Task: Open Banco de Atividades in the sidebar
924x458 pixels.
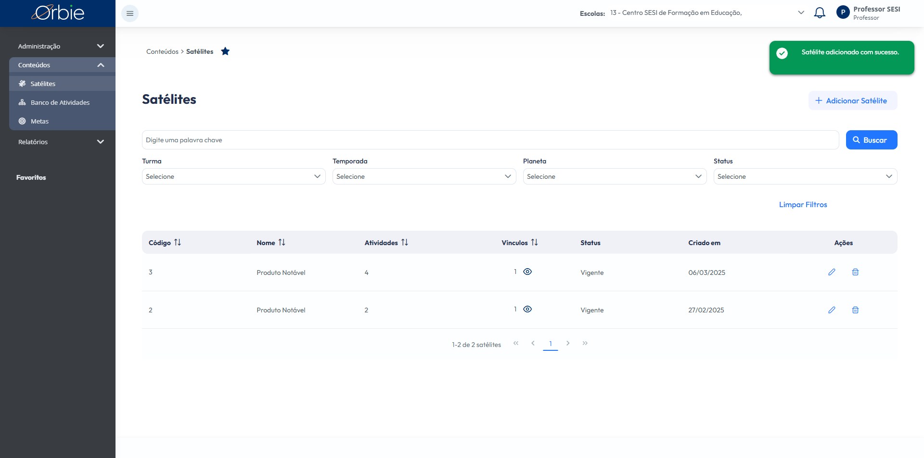Action: coord(62,102)
